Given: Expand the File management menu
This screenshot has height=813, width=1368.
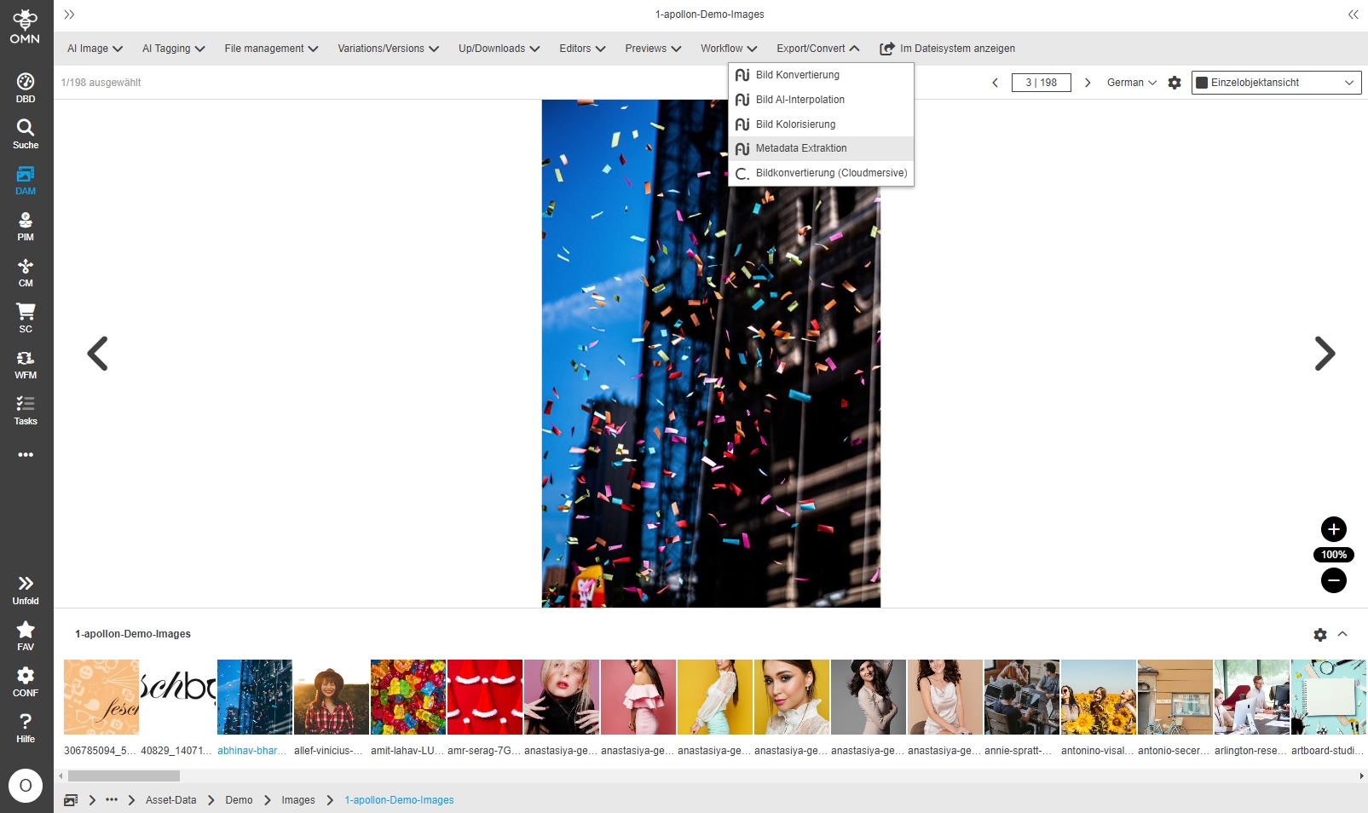Looking at the screenshot, I should (x=271, y=49).
